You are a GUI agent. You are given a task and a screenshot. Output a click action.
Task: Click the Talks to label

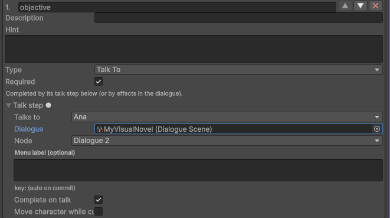[x=27, y=117]
